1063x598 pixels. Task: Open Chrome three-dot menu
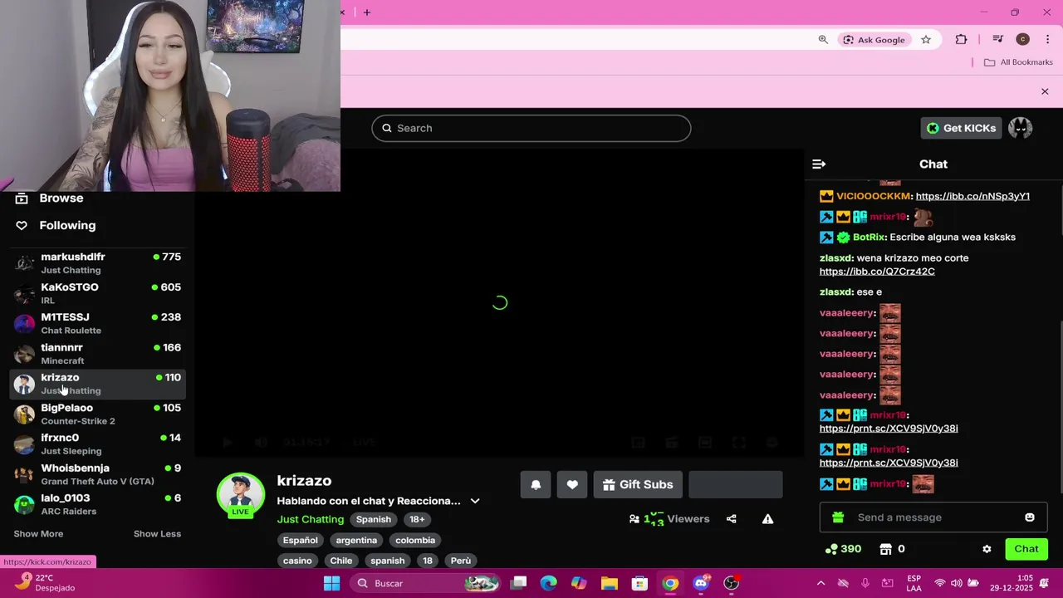tap(1047, 40)
